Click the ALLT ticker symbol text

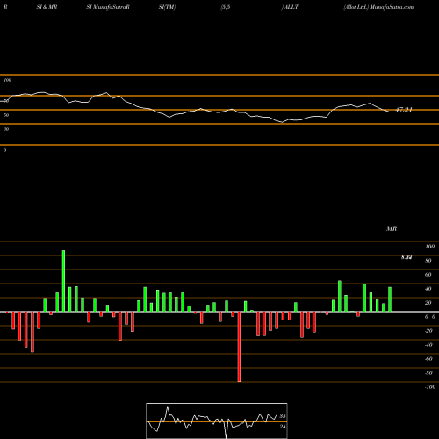[x=291, y=7]
